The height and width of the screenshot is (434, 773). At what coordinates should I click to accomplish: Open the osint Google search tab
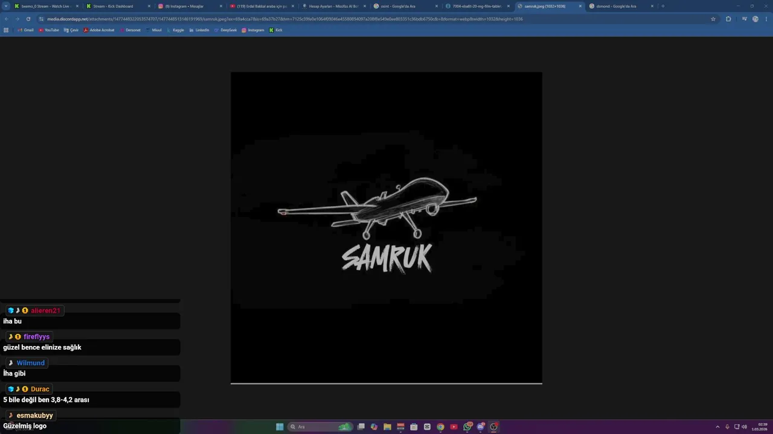405,6
